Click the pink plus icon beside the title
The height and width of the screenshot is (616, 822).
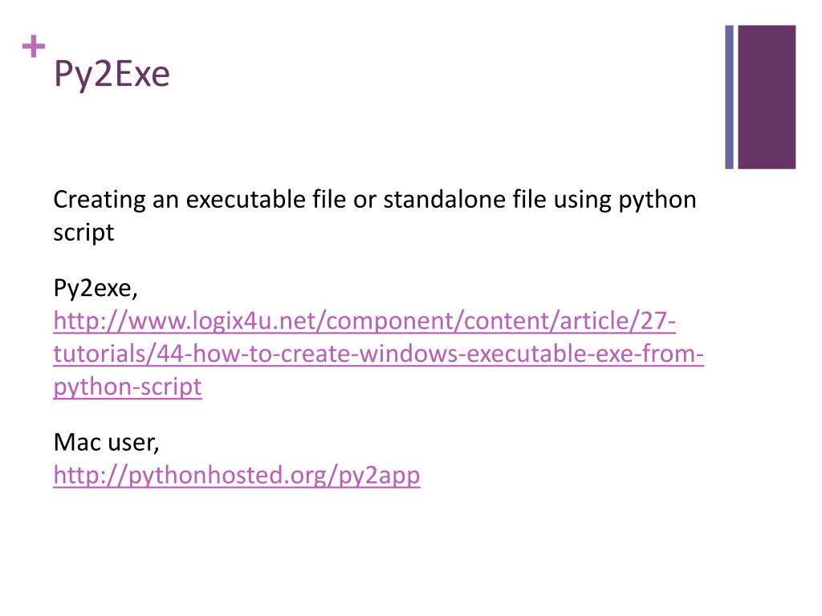pyautogui.click(x=34, y=46)
